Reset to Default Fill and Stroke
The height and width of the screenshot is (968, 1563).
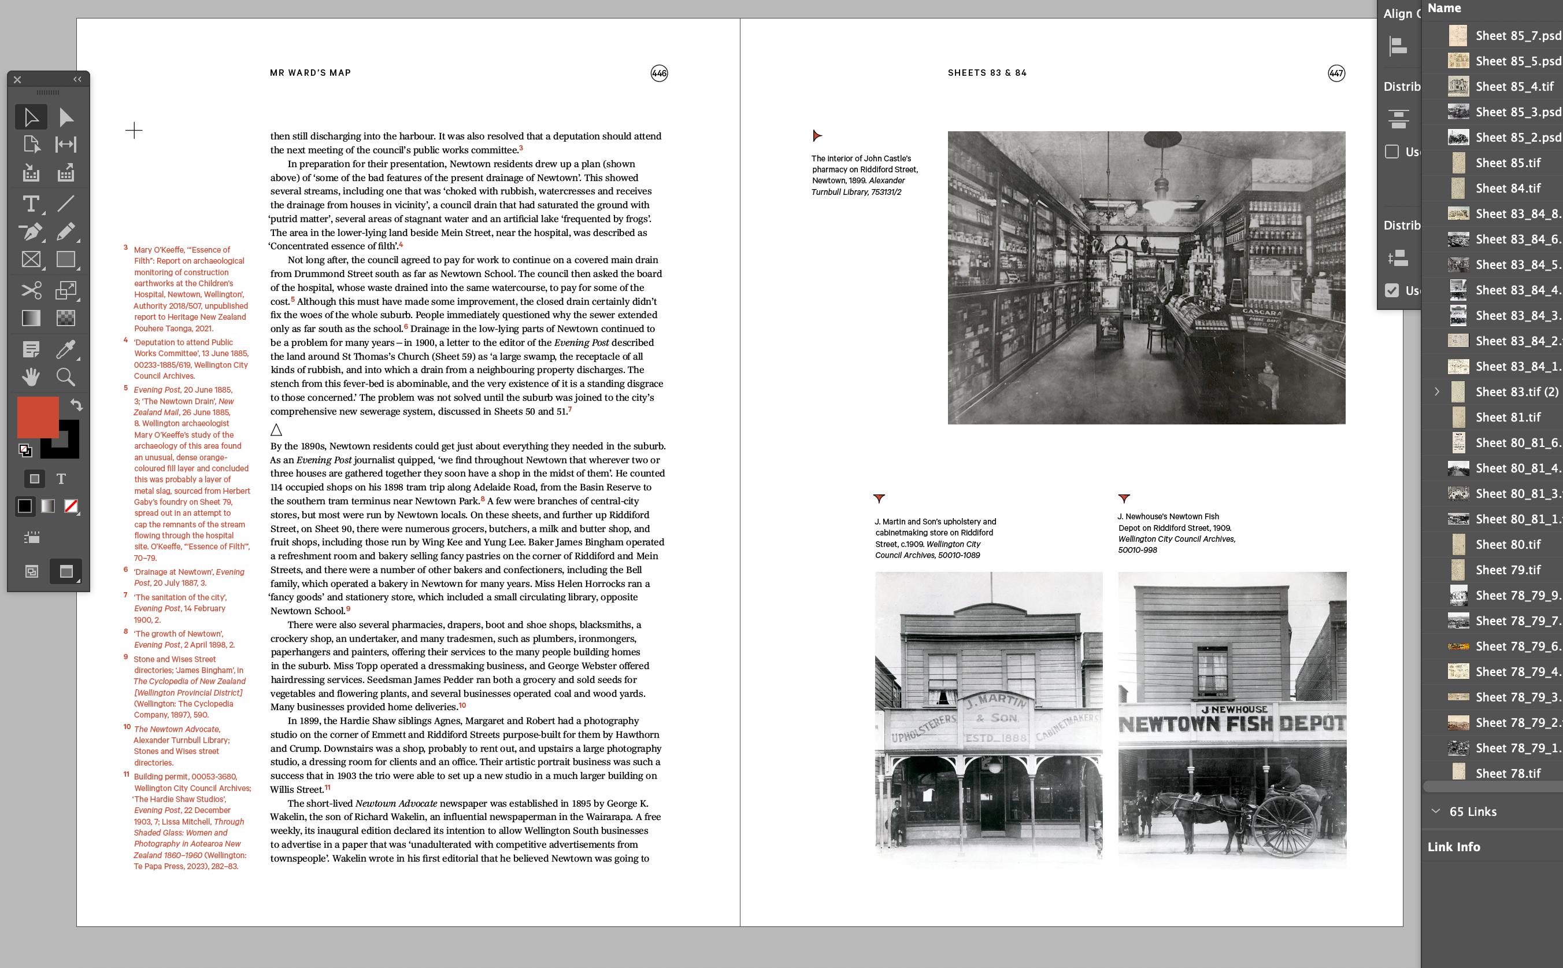[x=25, y=450]
